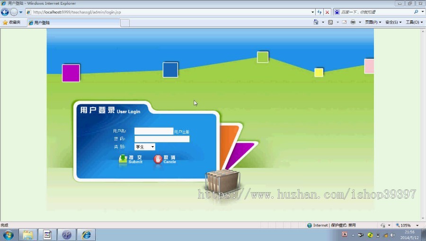Open the Favorites (收藏夹) star button
The image size is (426, 241).
12,22
